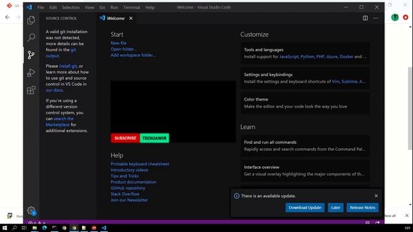Open Microsoft Edge from the taskbar
Viewport: 413px width, 232px height.
tap(45, 227)
